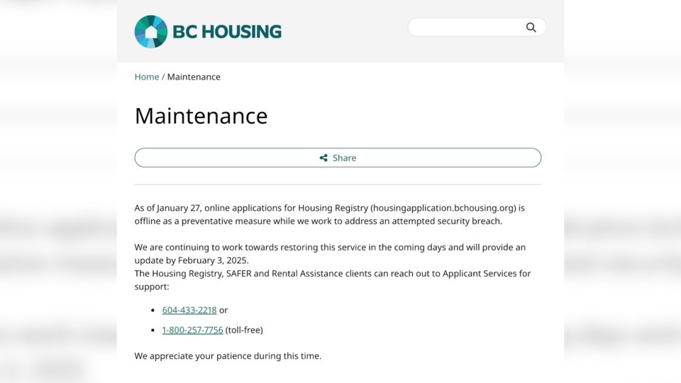Screen dimensions: 681x383
Task: Click the February 3, 2025 date text
Action: pos(213,260)
